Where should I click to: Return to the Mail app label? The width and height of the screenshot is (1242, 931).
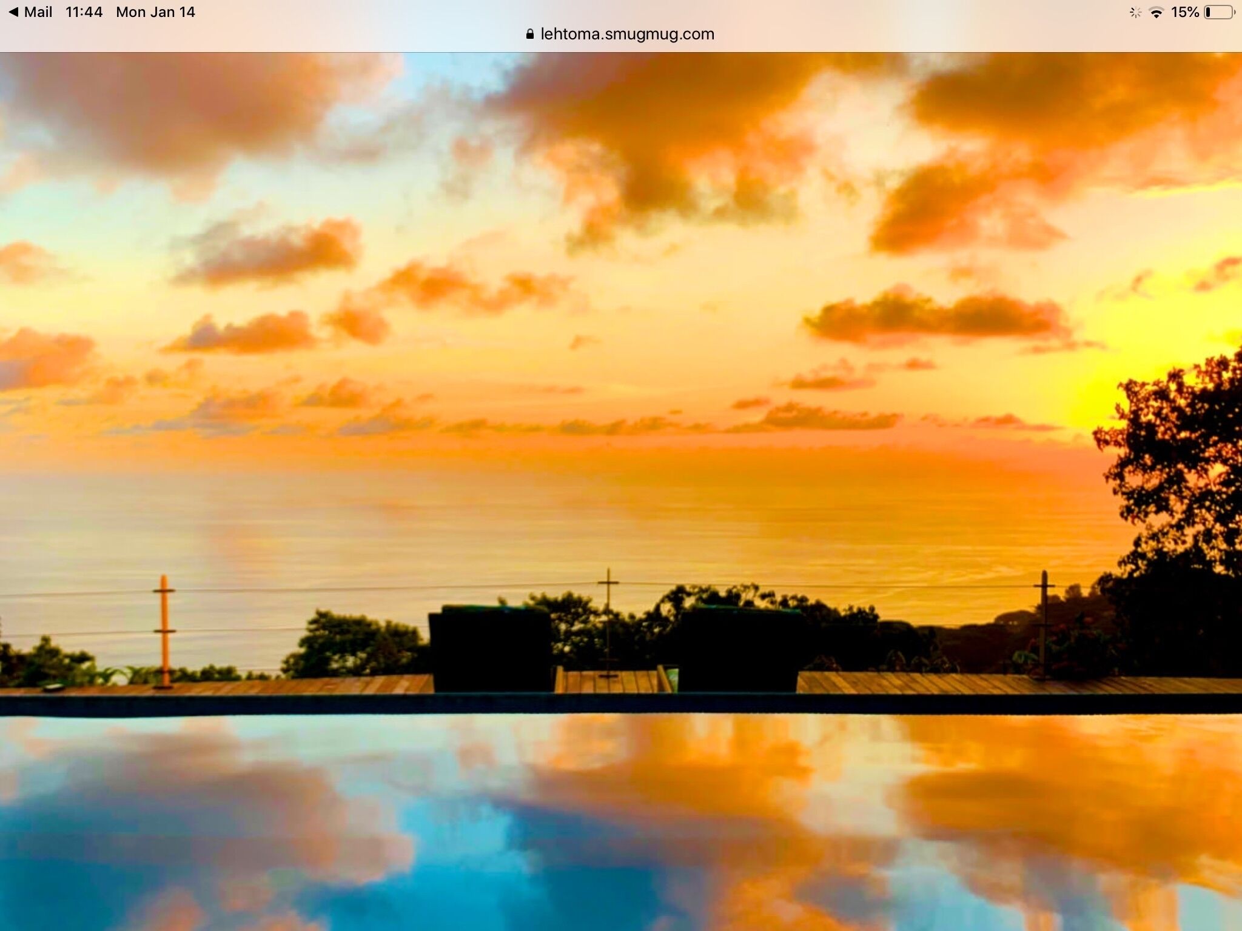pyautogui.click(x=38, y=12)
